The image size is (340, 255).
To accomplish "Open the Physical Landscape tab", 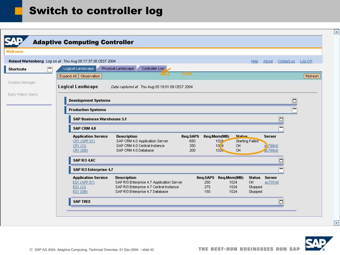I will pyautogui.click(x=118, y=68).
